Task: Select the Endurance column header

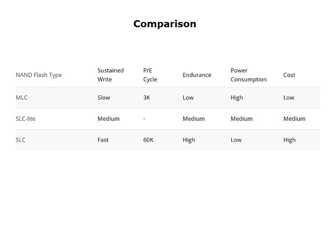Action: click(x=197, y=75)
